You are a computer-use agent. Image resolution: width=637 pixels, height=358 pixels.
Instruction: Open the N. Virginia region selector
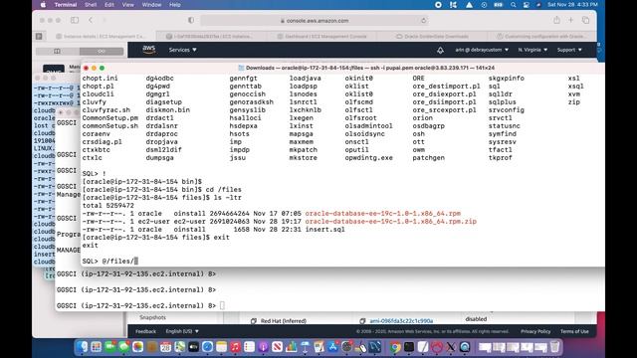[532, 50]
